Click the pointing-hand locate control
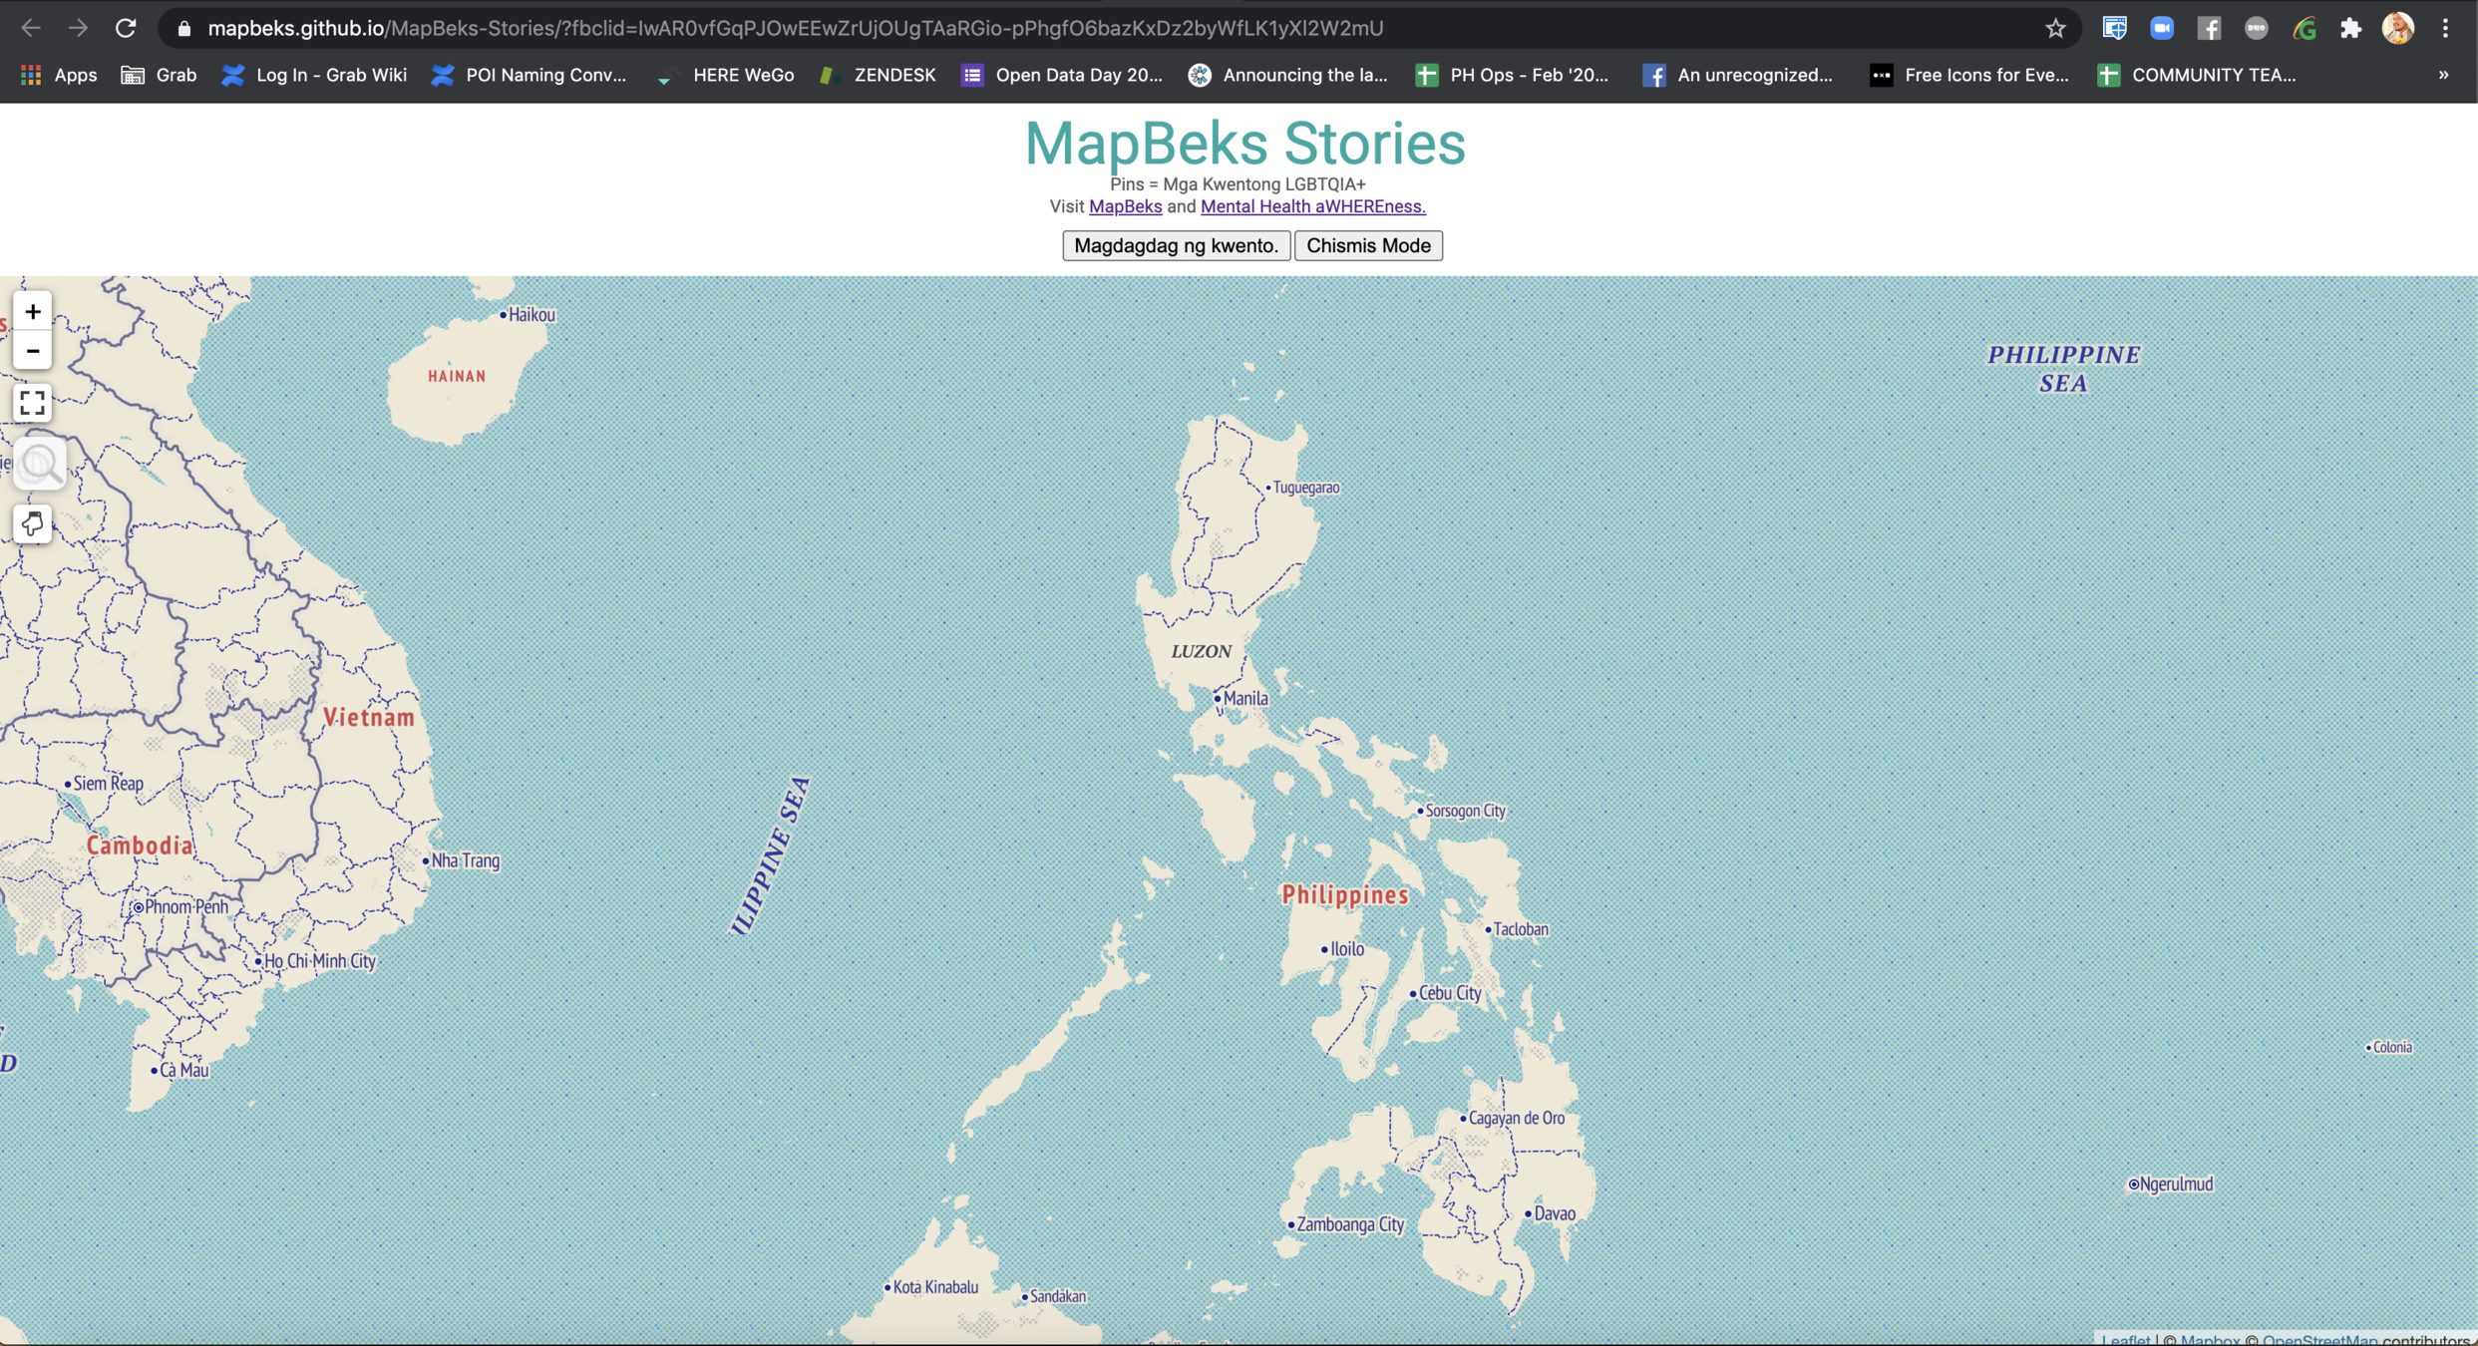This screenshot has height=1346, width=2478. (32, 523)
